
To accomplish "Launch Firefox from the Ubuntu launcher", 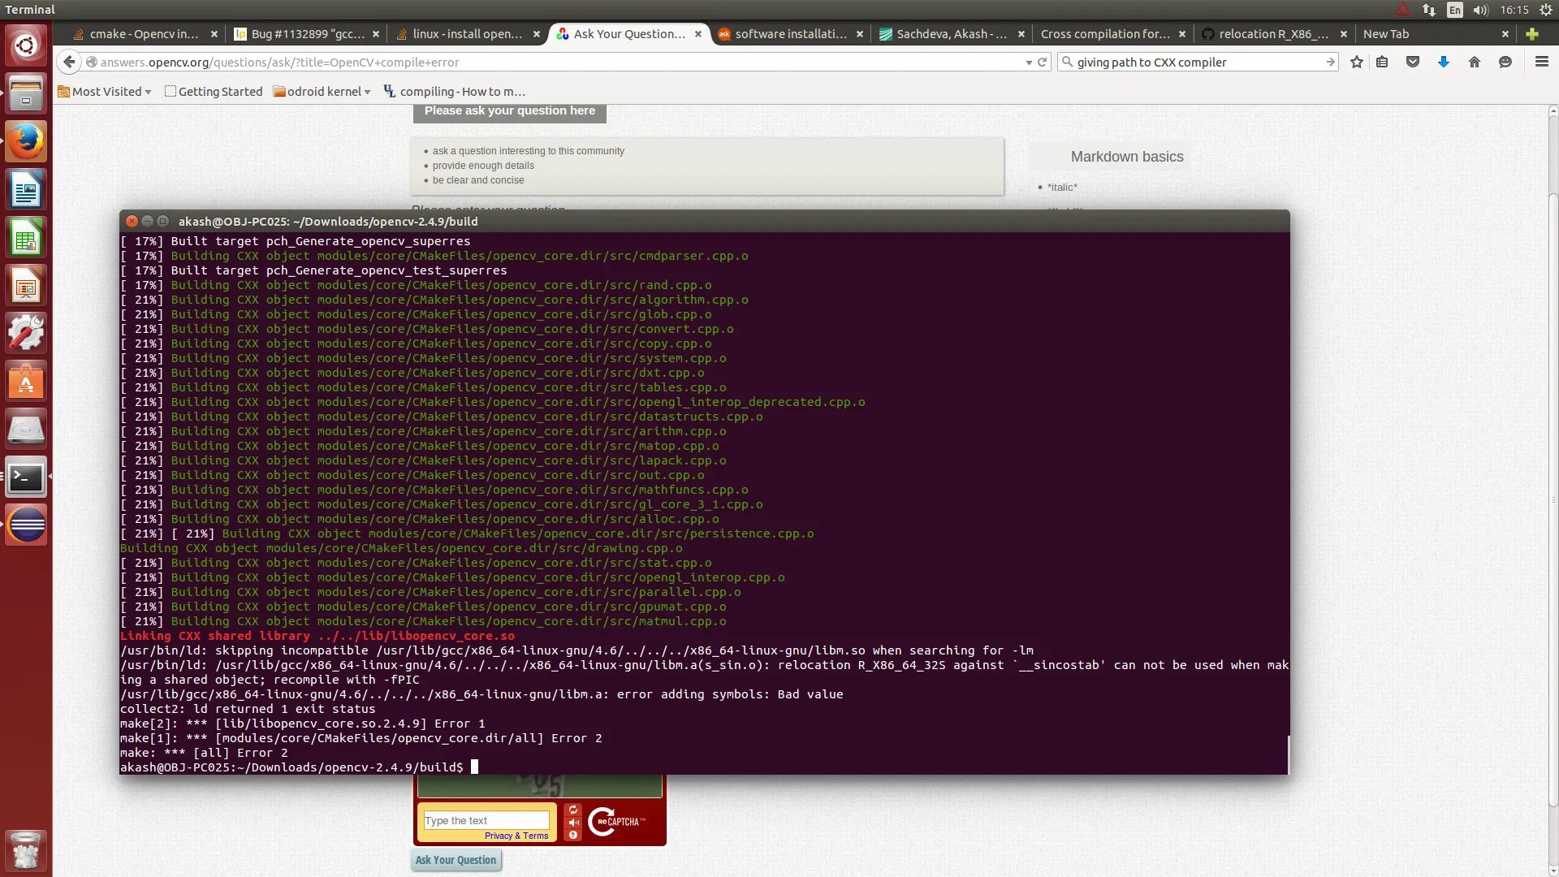I will [x=26, y=141].
